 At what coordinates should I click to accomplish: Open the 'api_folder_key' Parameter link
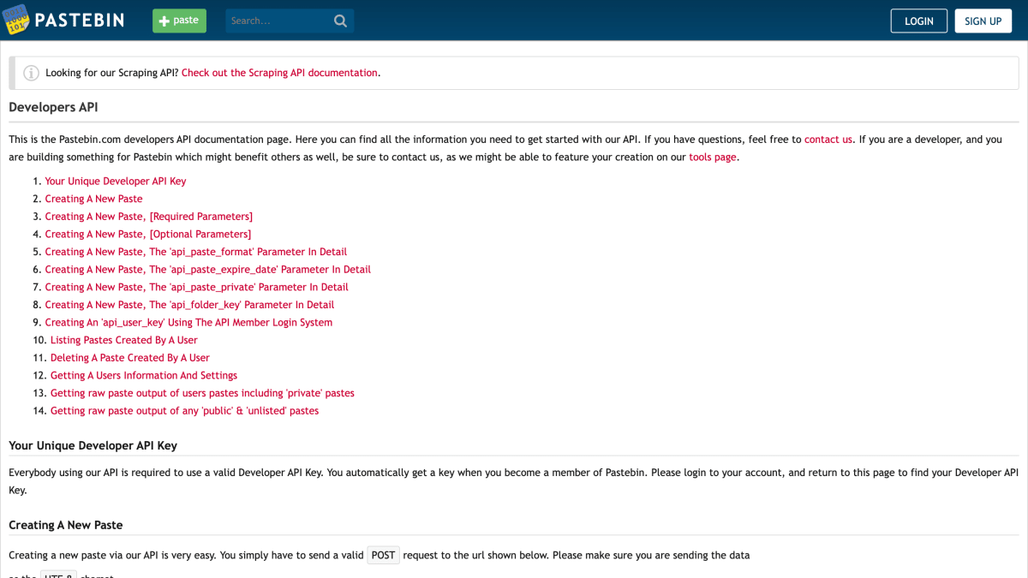[190, 305]
